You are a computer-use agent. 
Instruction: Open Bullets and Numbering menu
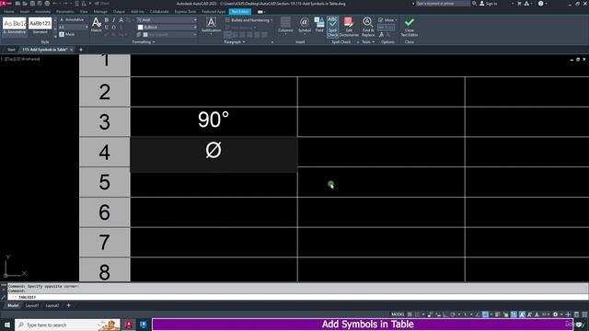pos(249,20)
